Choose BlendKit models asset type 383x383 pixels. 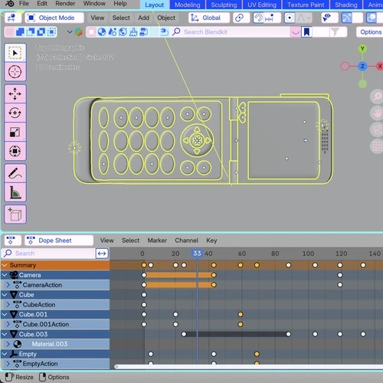[x=91, y=32]
